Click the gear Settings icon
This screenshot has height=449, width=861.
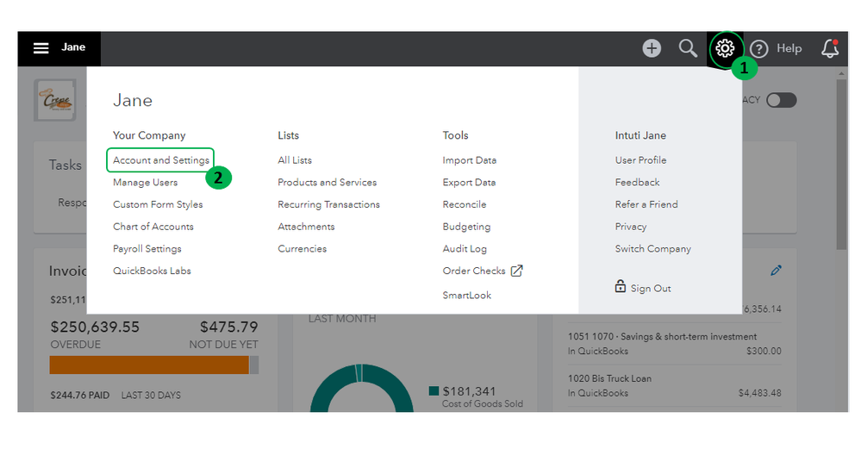pos(725,48)
